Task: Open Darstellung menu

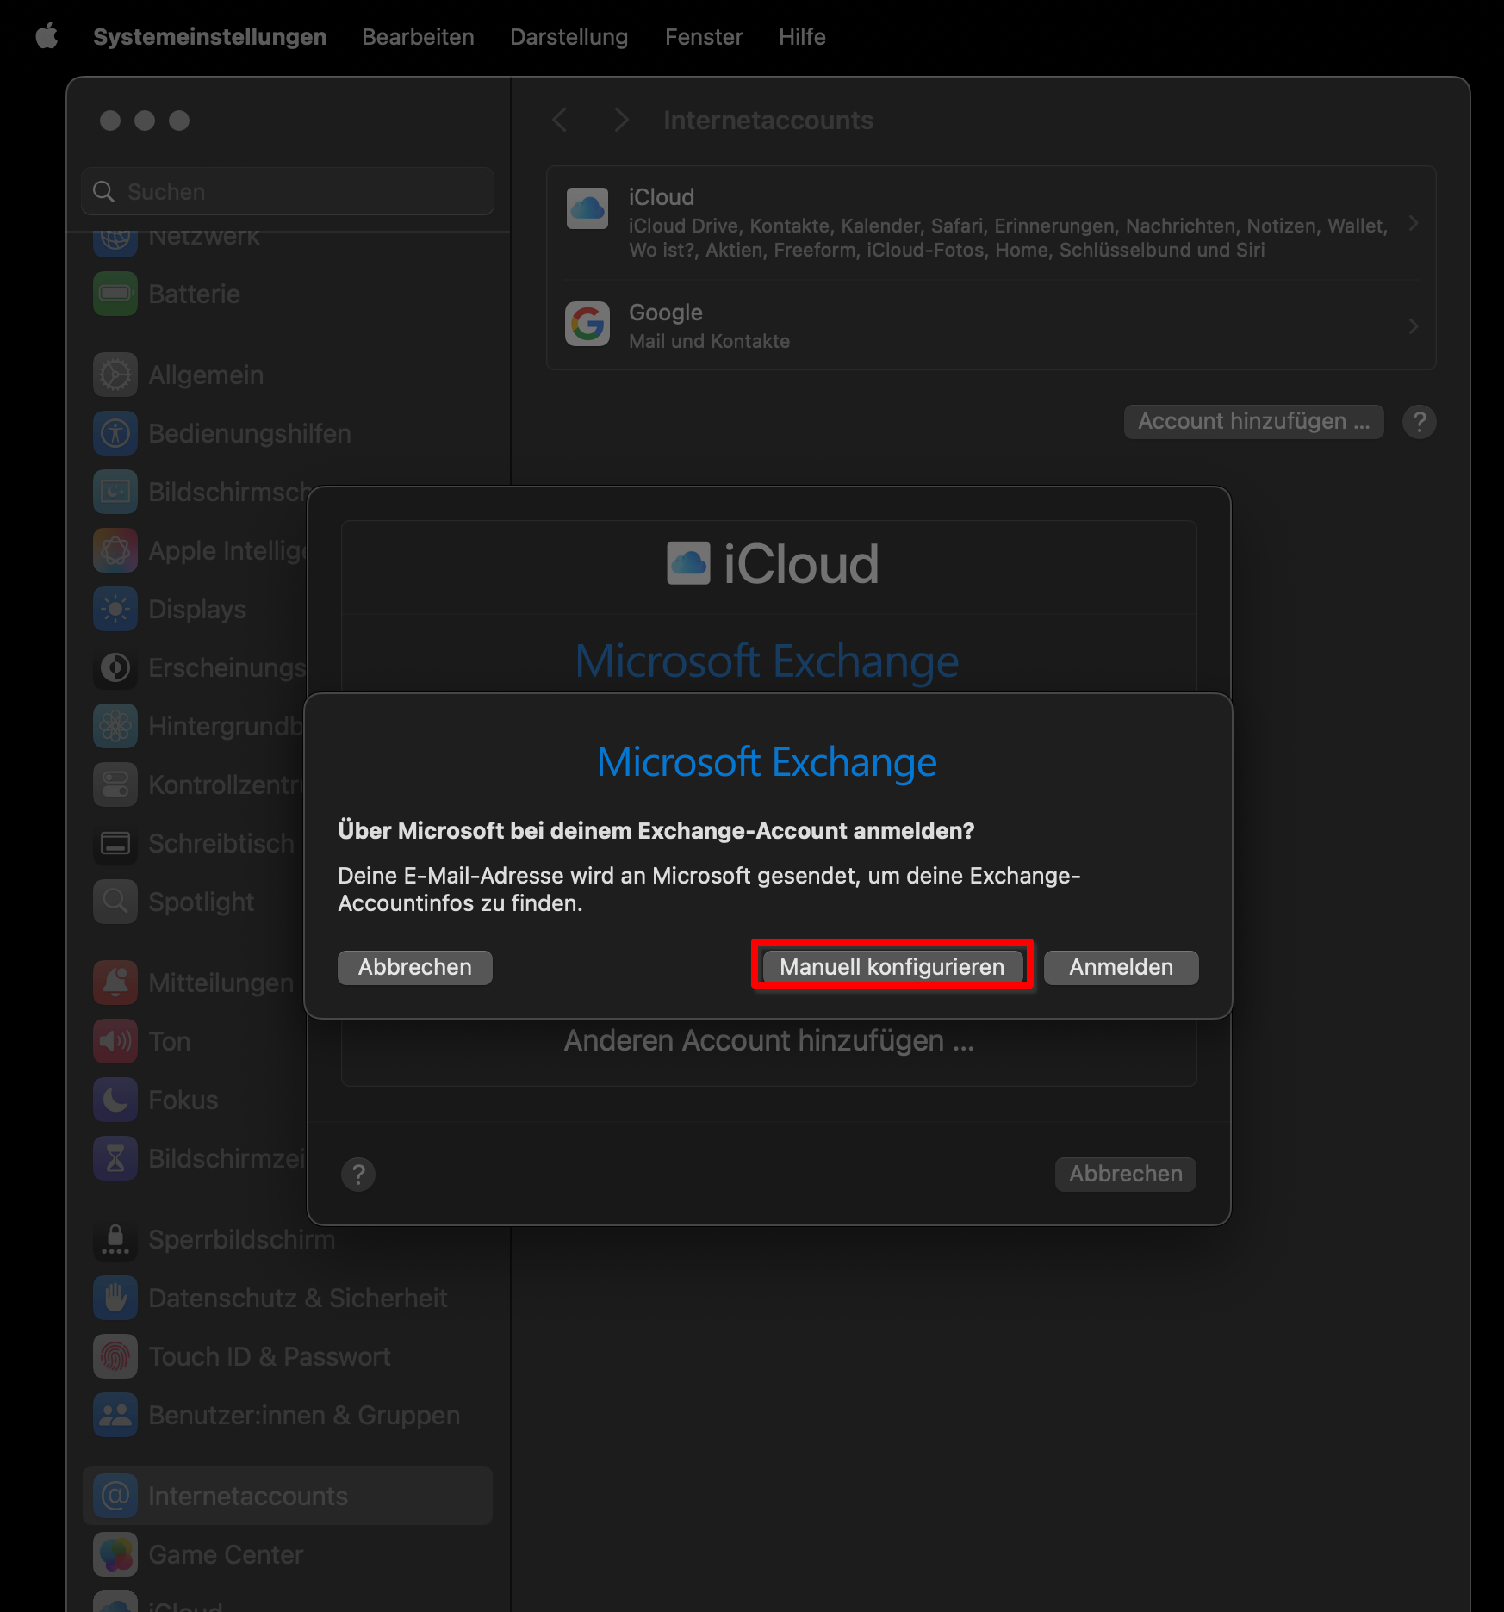Action: tap(569, 36)
